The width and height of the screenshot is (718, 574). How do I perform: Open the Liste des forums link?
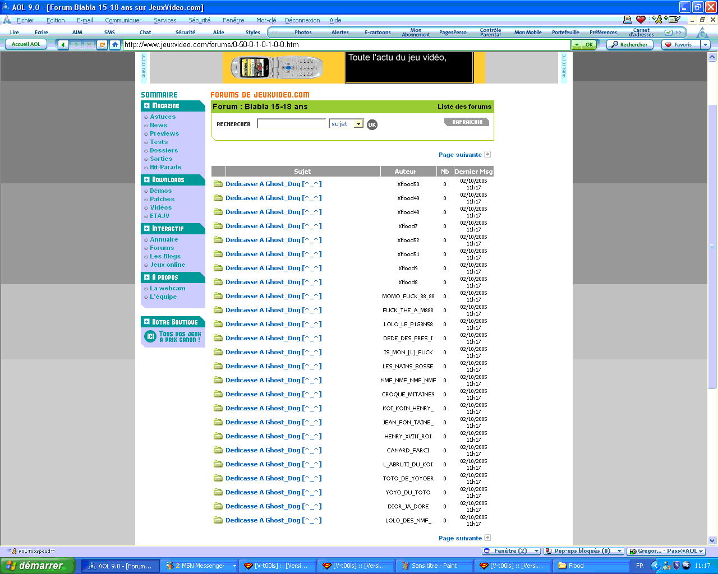click(464, 107)
